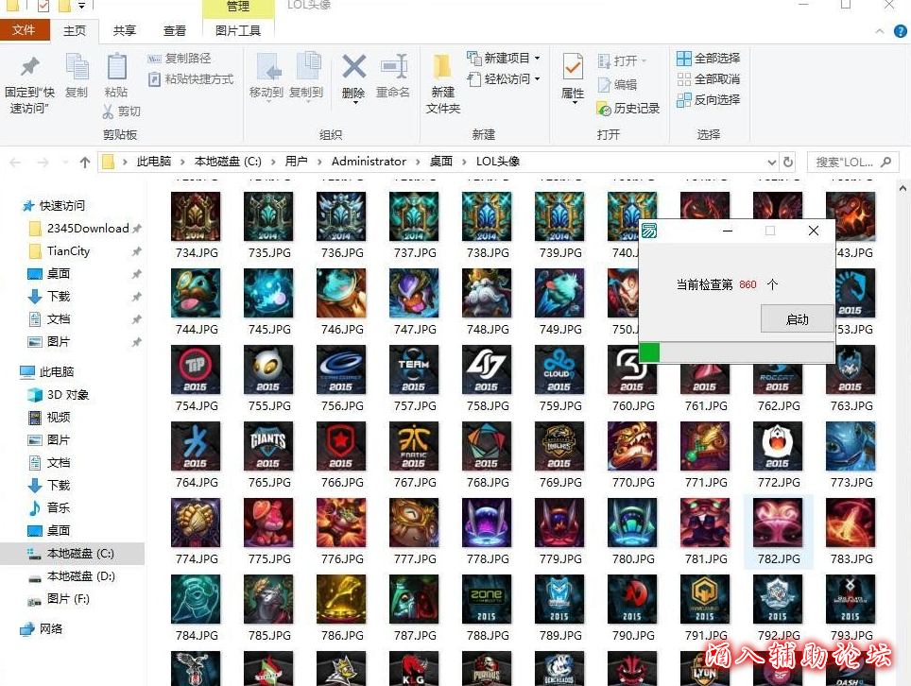Create a New Folder (新建文件夹)
911x686 pixels.
pos(442,84)
